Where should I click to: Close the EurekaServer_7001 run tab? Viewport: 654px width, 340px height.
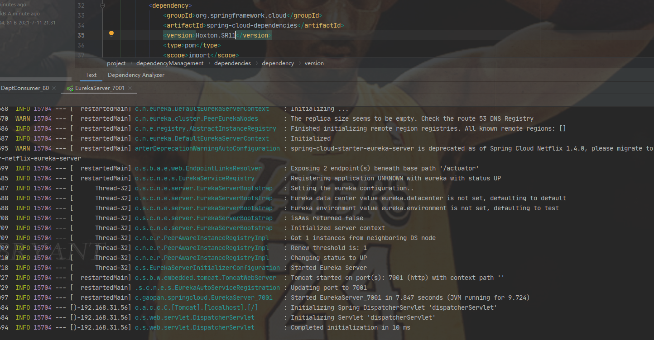pyautogui.click(x=130, y=88)
